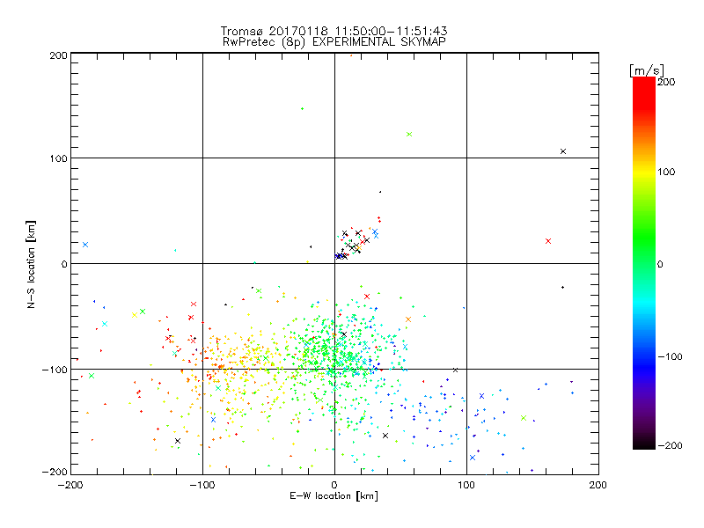Click the title line 'Tromsø 20170118 11:50:00-11:51:43'
The image size is (704, 528).
point(334,31)
